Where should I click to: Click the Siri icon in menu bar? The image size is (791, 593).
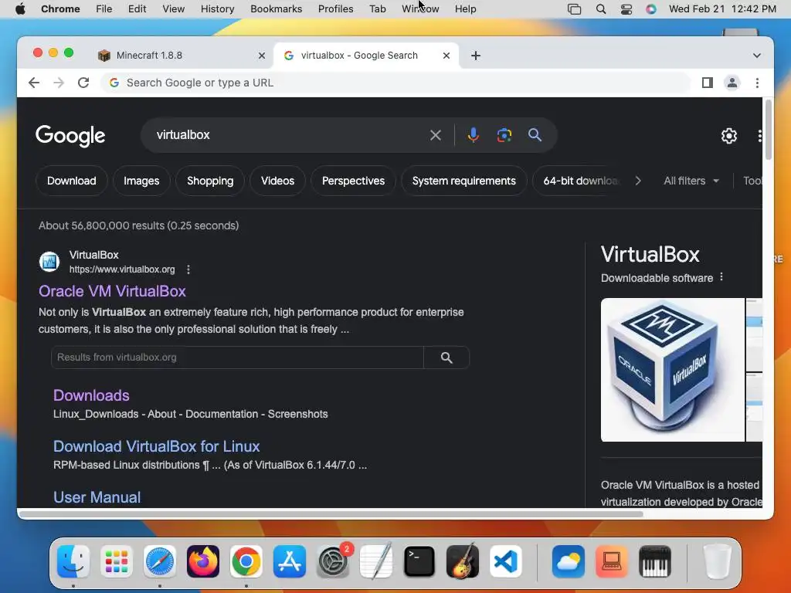point(650,9)
